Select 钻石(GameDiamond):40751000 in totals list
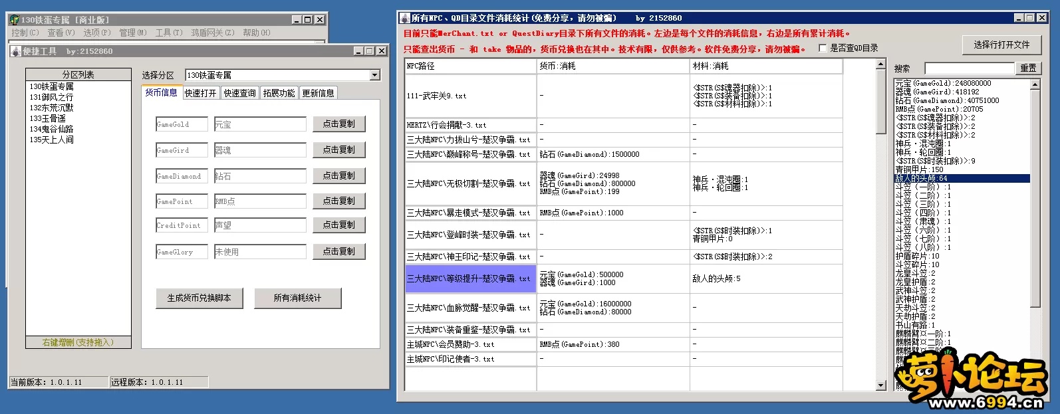 (x=962, y=100)
